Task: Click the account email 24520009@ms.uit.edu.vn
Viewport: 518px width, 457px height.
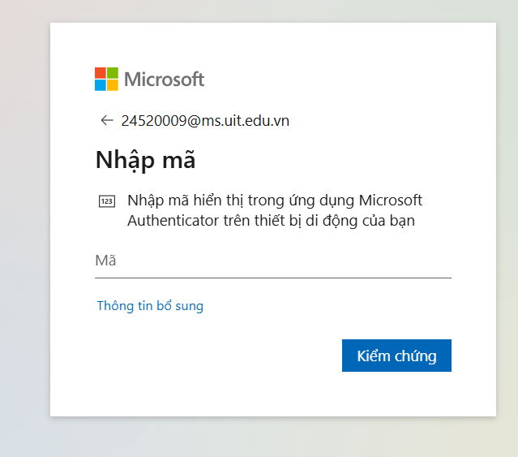Action: (205, 121)
